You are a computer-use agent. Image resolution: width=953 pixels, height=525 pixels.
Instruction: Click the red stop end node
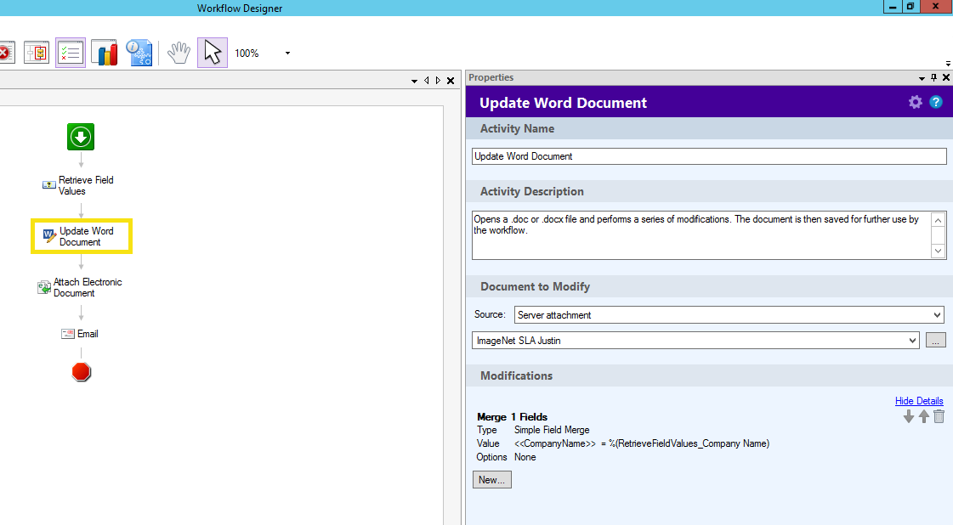click(x=82, y=372)
